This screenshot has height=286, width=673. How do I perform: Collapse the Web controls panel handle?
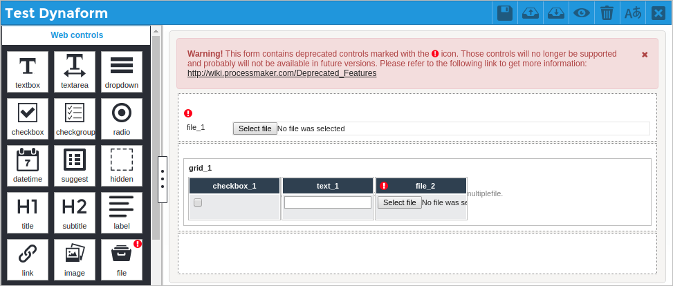point(163,179)
